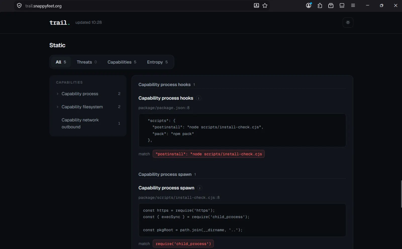Click the "pack": "npm pack" code line
Viewport: 402px width, 249px height.
(x=173, y=134)
